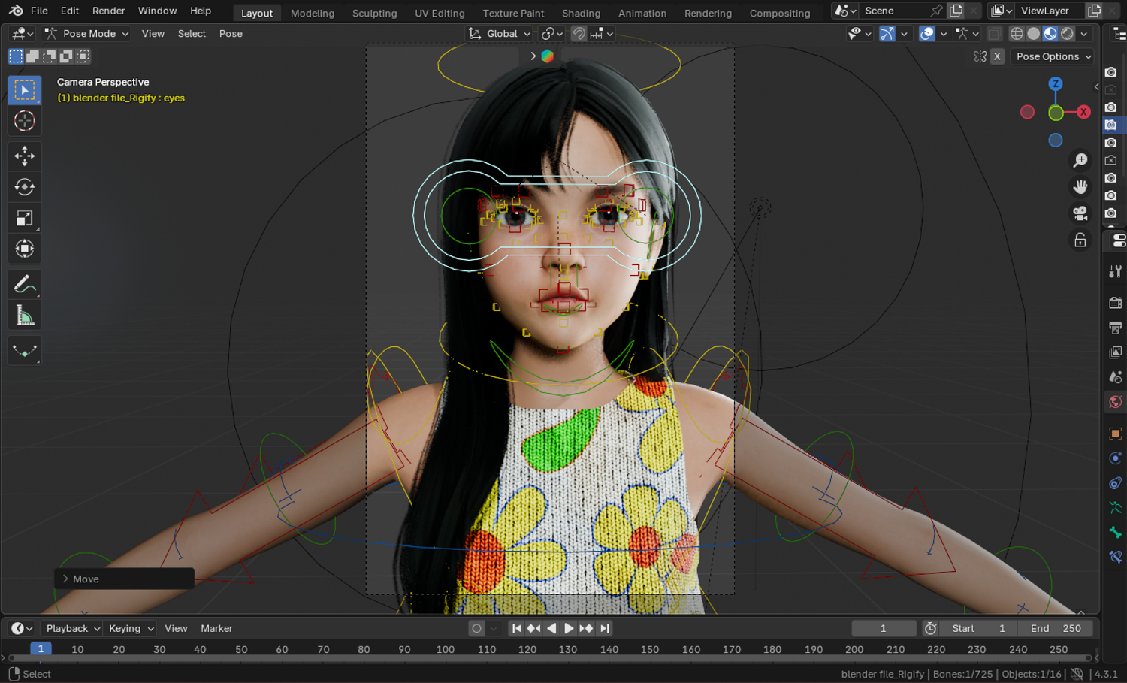Click the Blender logo menu icon
Image resolution: width=1127 pixels, height=683 pixels.
click(16, 11)
